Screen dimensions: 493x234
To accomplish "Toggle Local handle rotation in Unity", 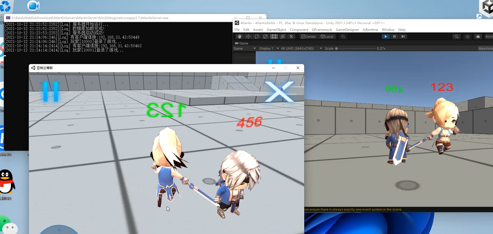I will [327, 36].
